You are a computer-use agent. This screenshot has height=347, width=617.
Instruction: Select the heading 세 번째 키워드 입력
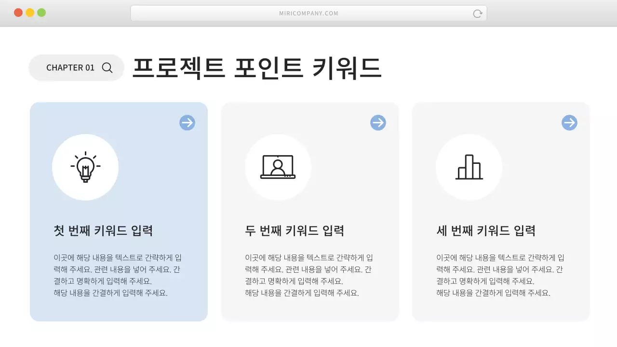click(486, 230)
